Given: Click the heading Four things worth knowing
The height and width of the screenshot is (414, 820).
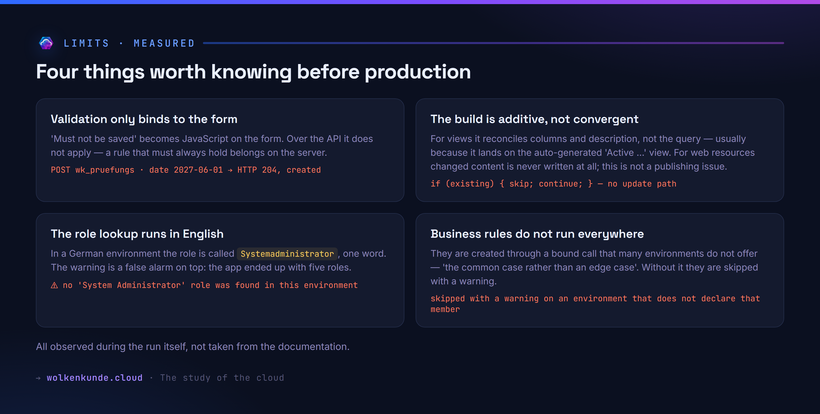Looking at the screenshot, I should [x=253, y=71].
